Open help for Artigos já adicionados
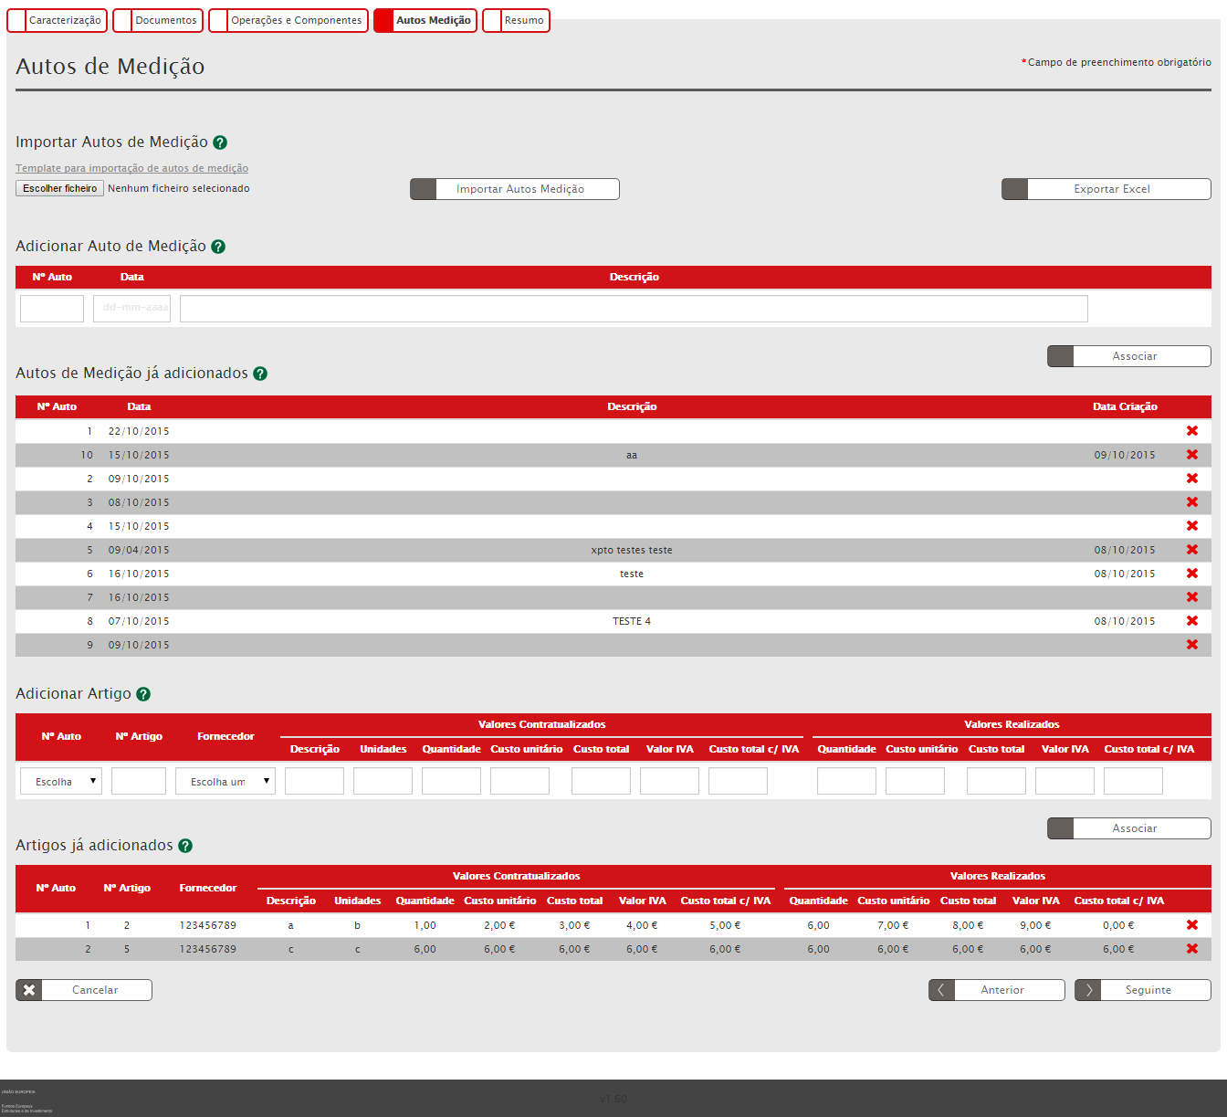This screenshot has width=1227, height=1117. pos(185,846)
